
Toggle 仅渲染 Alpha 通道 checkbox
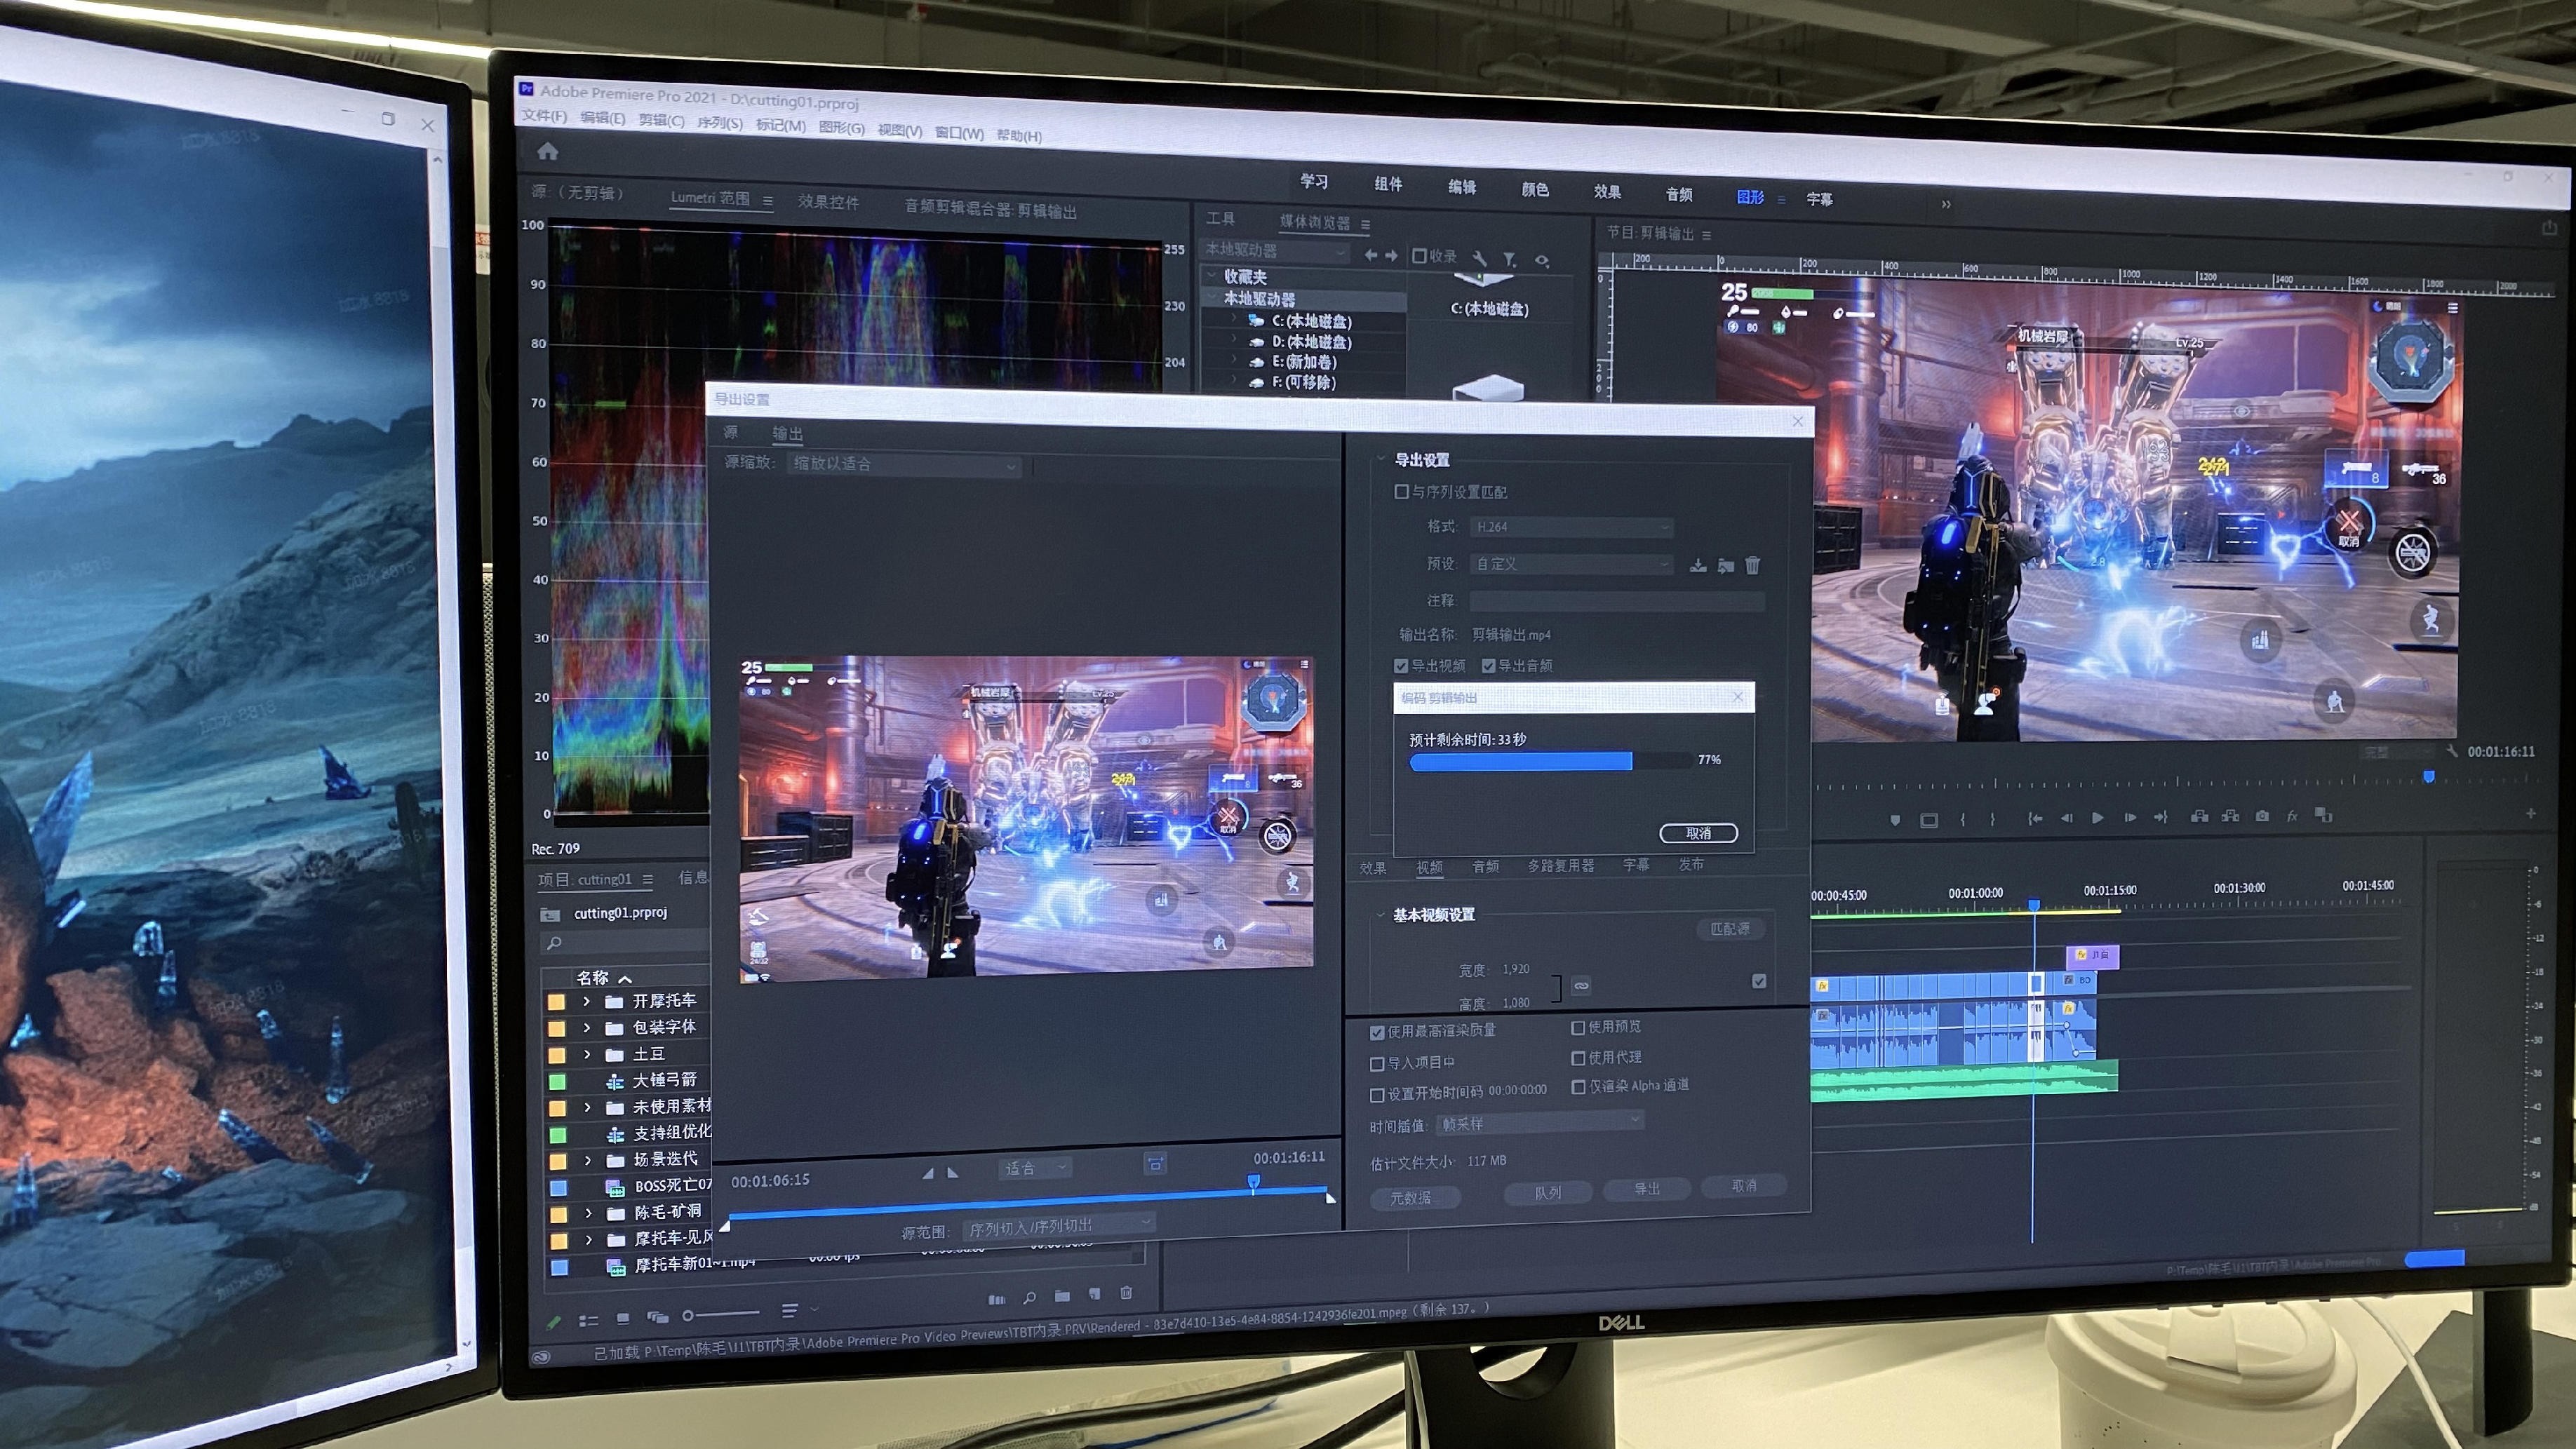1578,1087
